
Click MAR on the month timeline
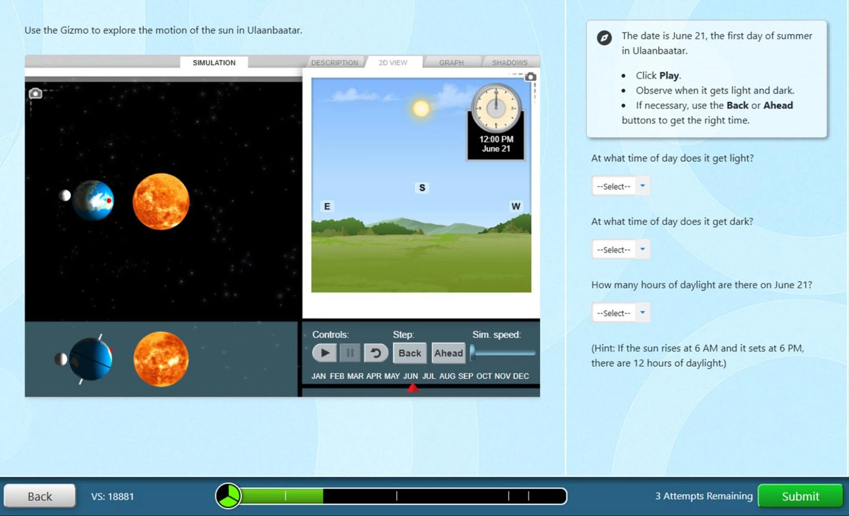355,376
